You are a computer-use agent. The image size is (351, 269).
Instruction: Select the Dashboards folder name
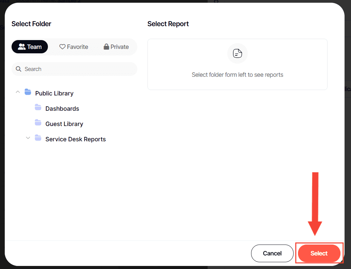(62, 109)
